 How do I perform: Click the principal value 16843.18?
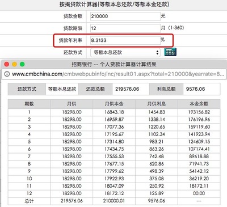click(x=114, y=112)
